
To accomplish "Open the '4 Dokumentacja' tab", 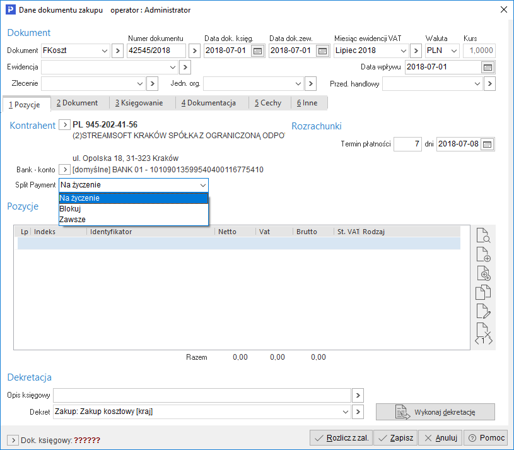I will coord(209,103).
